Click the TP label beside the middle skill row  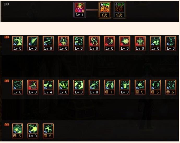coord(7,81)
